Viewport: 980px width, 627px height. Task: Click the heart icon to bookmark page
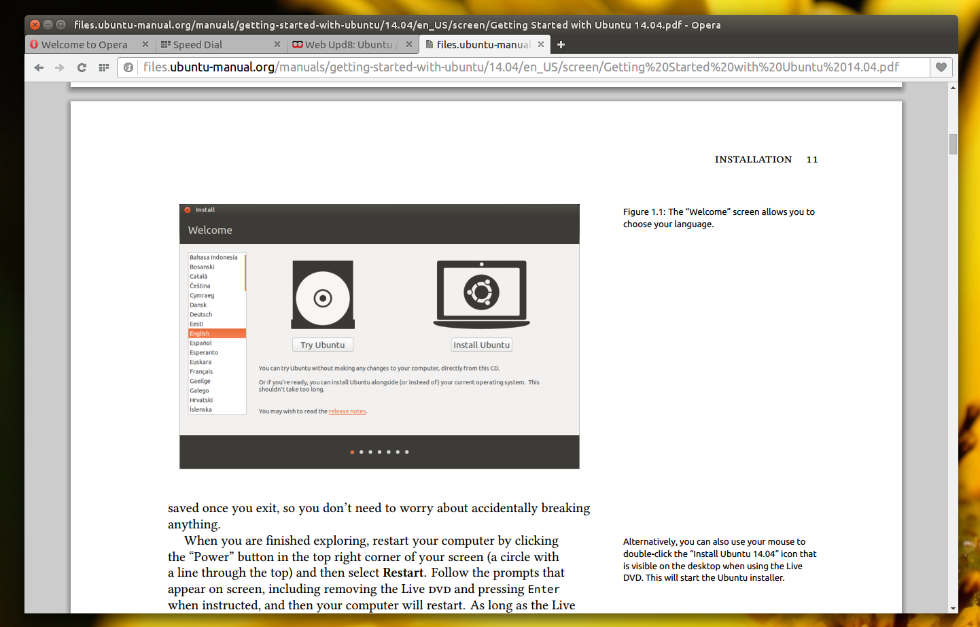(941, 67)
